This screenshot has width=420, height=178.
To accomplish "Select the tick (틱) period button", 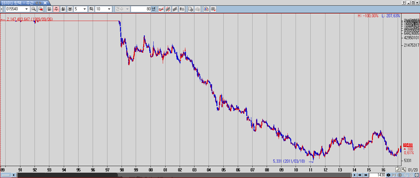I will (91, 9).
